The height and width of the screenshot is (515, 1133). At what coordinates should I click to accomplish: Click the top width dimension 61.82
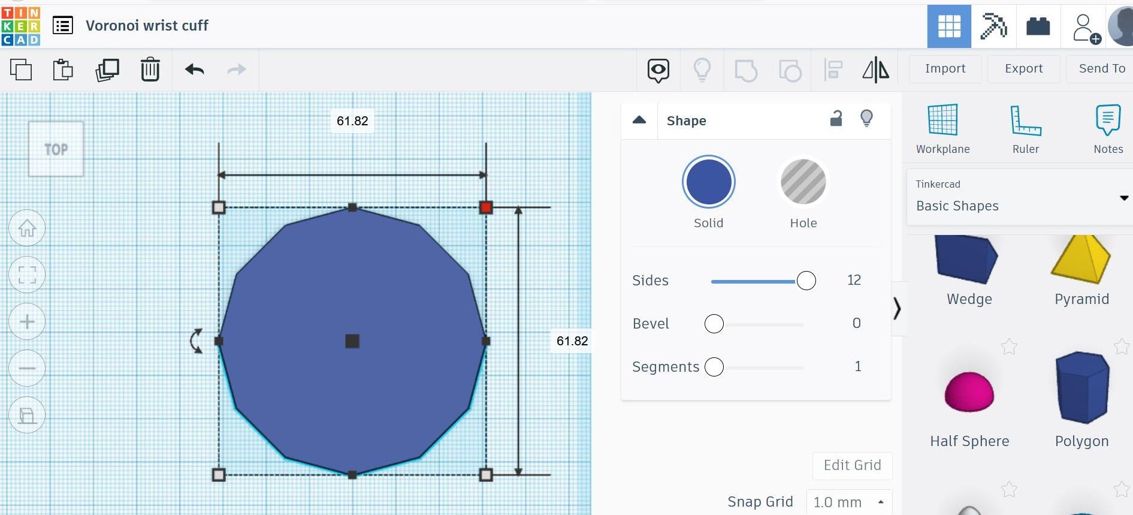click(352, 121)
